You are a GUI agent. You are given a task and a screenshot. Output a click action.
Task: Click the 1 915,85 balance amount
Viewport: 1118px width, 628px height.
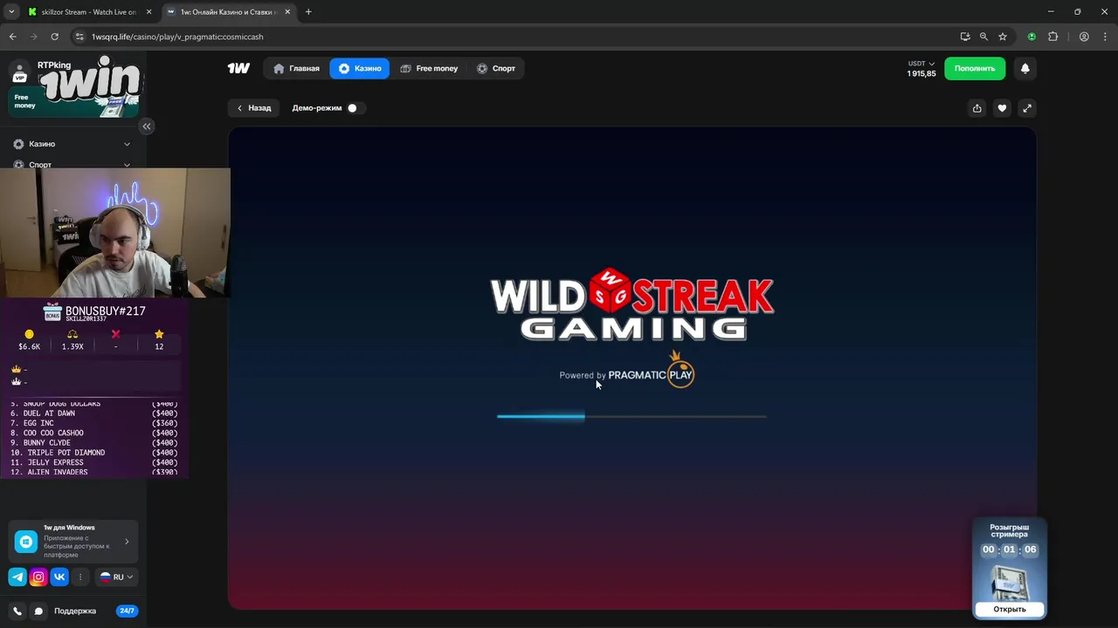point(921,74)
